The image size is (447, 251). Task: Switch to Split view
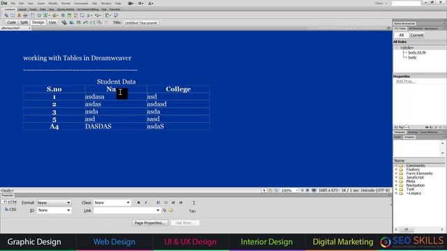click(x=24, y=22)
